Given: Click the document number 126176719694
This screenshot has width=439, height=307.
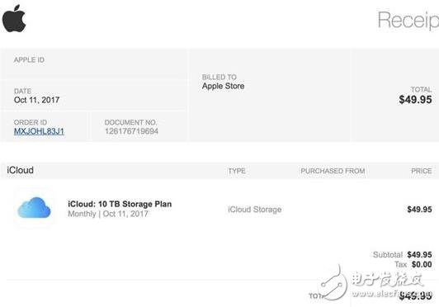Looking at the screenshot, I should point(131,131).
